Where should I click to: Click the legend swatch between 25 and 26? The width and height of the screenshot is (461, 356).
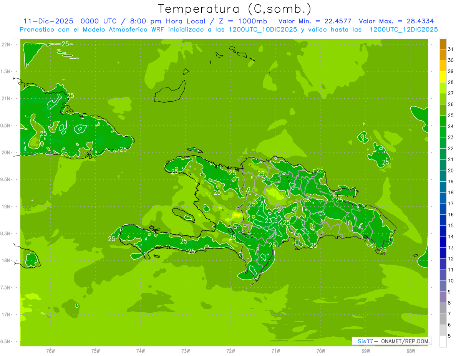click(x=443, y=110)
